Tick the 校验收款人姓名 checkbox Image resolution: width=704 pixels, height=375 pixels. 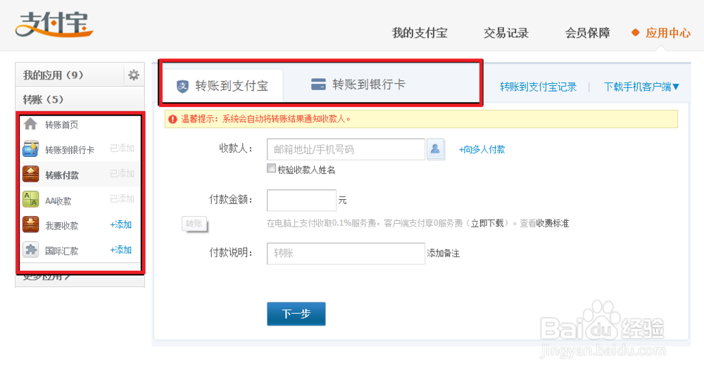point(271,168)
